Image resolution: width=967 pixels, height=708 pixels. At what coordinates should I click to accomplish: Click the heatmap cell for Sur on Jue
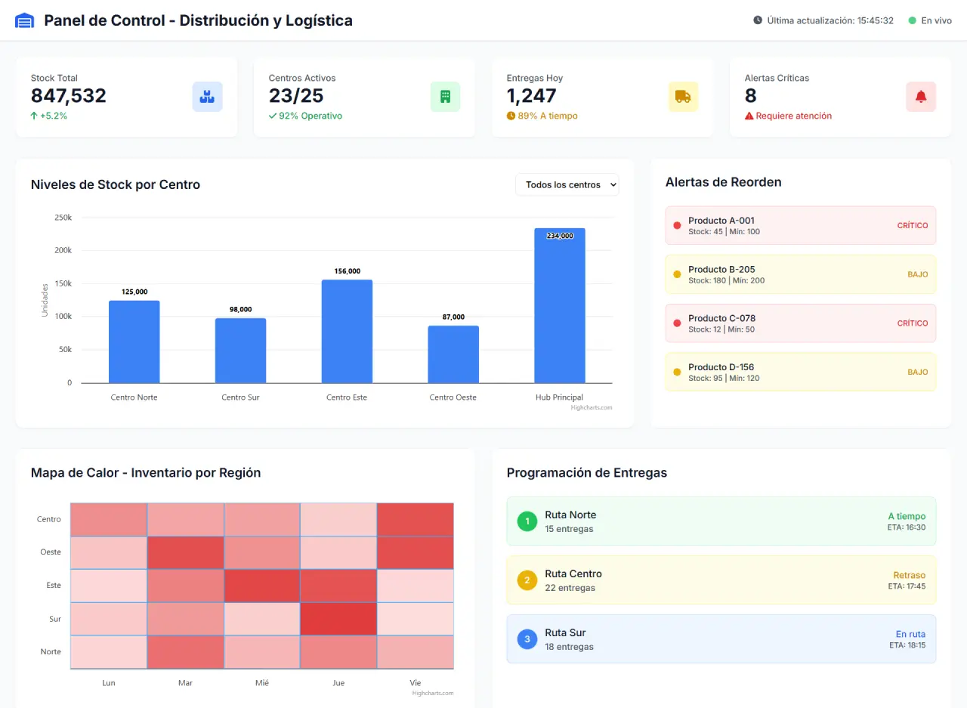pos(338,619)
